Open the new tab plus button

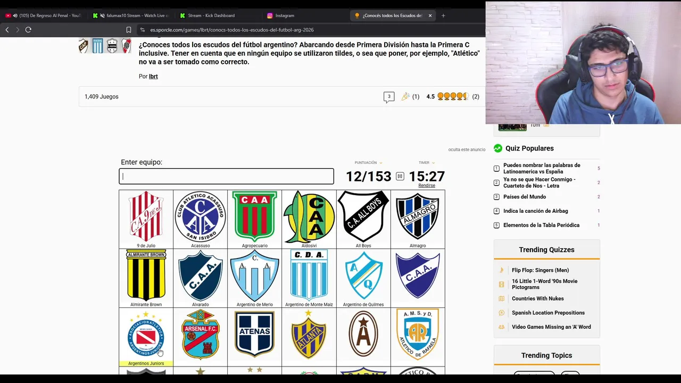click(443, 15)
